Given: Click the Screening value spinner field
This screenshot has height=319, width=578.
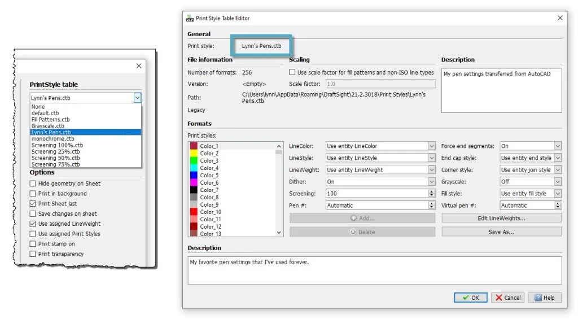Looking at the screenshot, I should (x=376, y=194).
